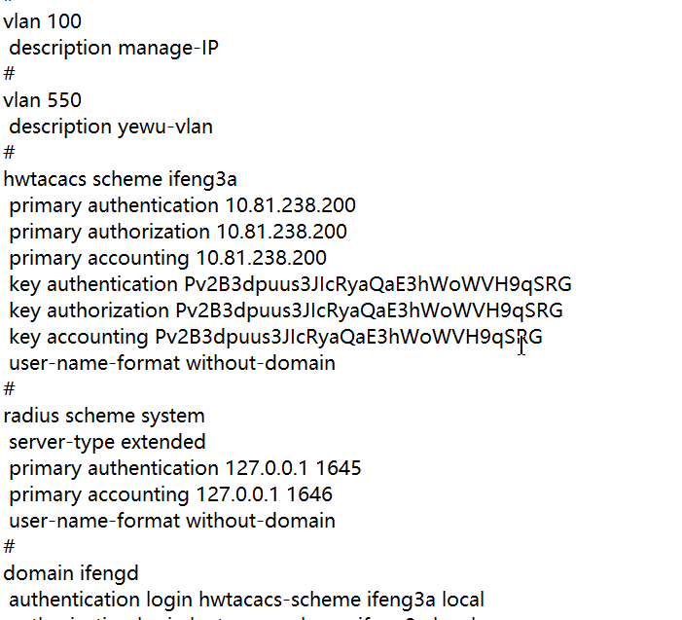Place cursor on the key authentication line
The width and height of the screenshot is (682, 620).
point(290,284)
